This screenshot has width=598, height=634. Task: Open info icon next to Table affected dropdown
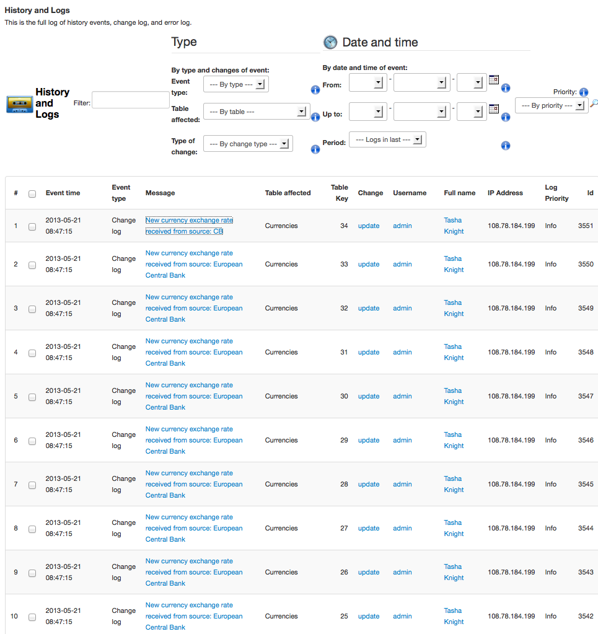[315, 117]
